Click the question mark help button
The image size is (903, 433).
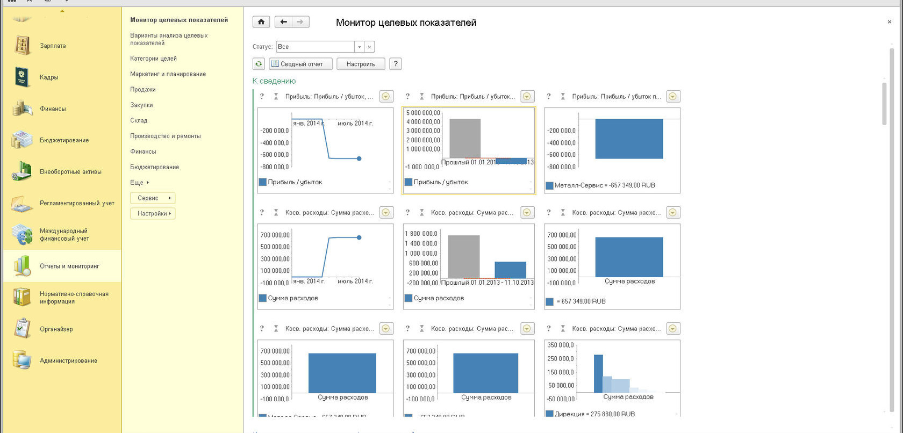point(395,64)
